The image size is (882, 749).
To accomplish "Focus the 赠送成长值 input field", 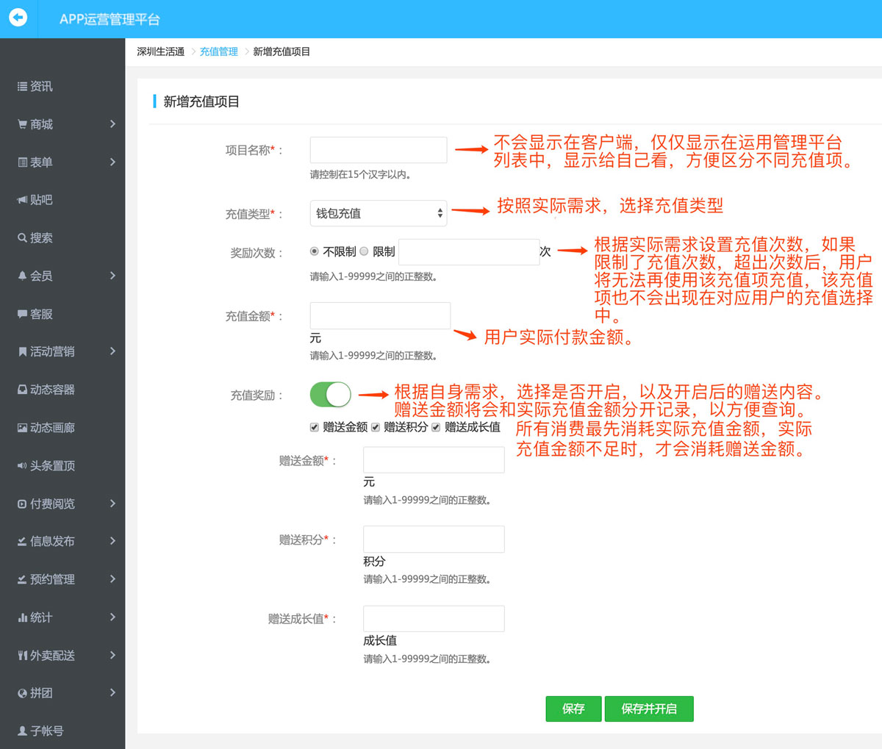I will click(434, 618).
